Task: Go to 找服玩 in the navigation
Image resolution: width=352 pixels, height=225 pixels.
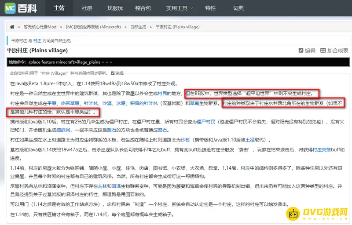Action: click(x=115, y=8)
